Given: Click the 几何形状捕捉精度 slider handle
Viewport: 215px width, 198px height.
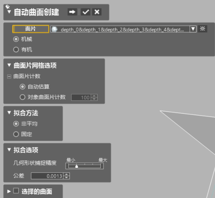Looking at the screenshot, I should click(76, 166).
